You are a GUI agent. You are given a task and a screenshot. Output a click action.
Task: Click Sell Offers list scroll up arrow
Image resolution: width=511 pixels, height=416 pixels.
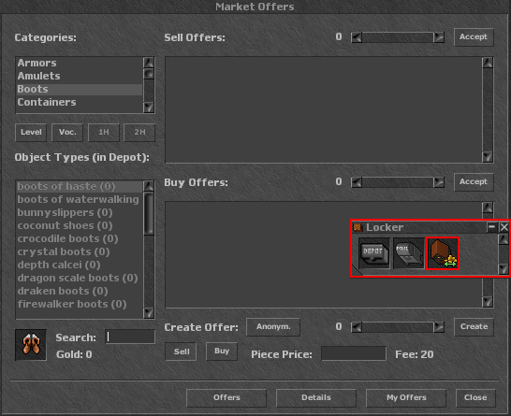click(x=488, y=63)
